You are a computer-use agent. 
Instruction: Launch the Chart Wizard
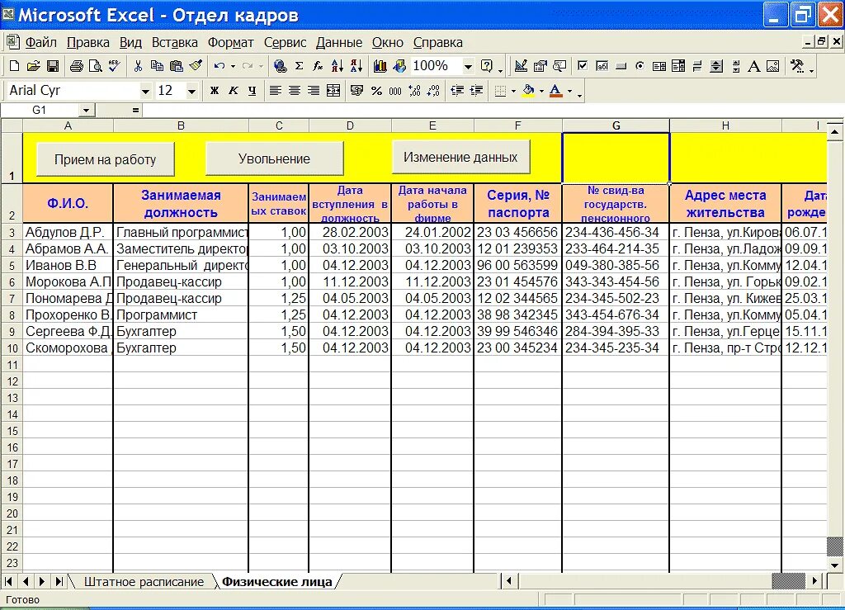(380, 66)
